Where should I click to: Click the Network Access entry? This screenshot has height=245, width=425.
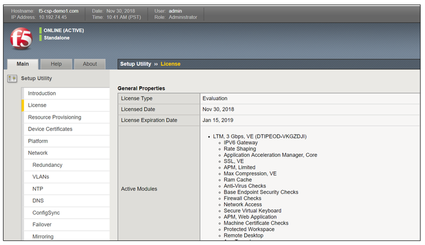[243, 205]
